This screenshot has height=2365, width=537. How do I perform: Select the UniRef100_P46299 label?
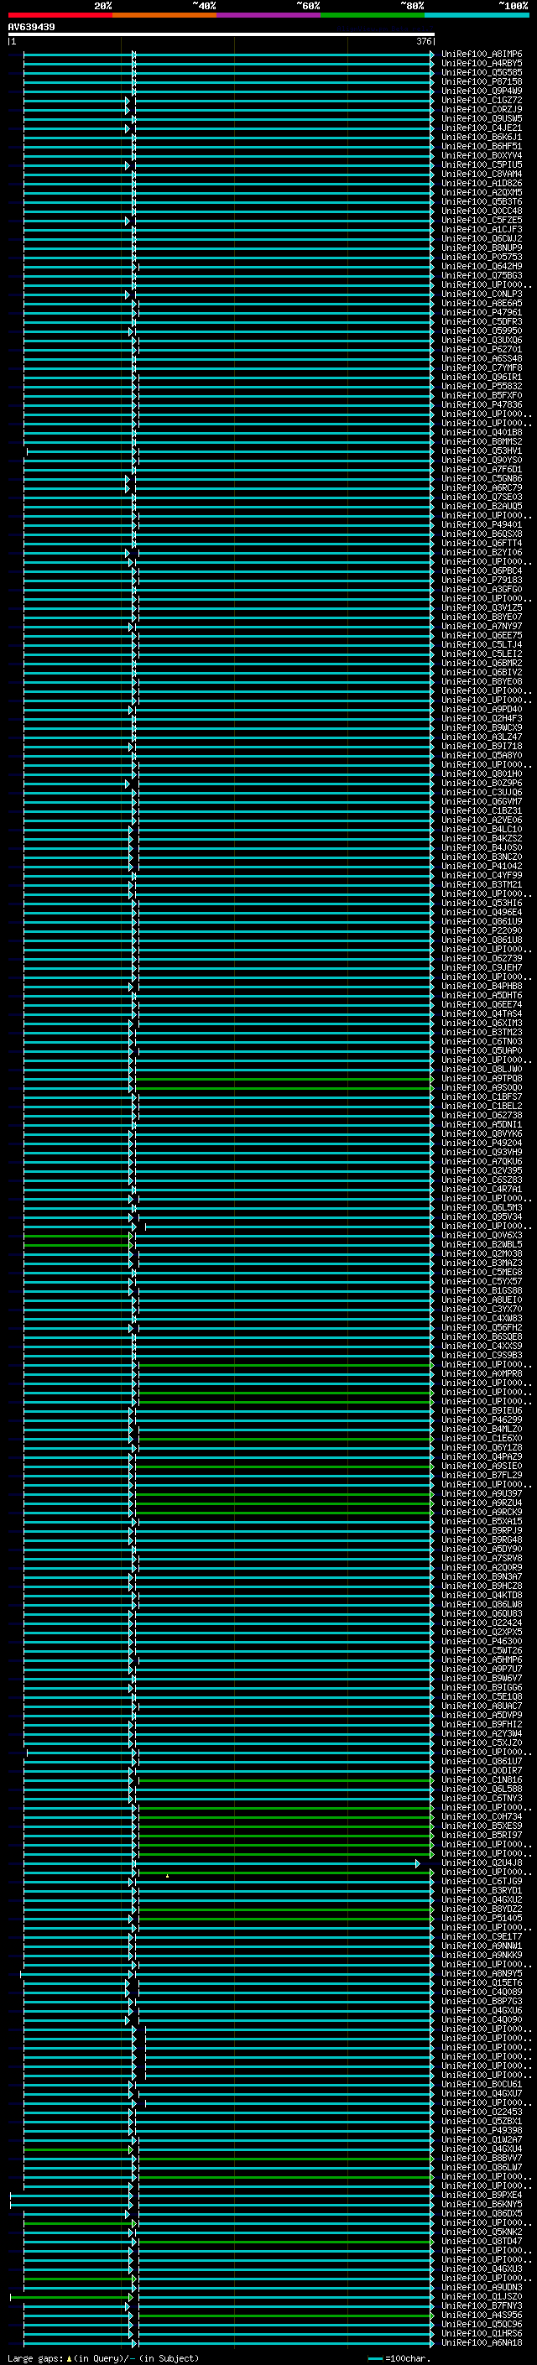pyautogui.click(x=482, y=1420)
